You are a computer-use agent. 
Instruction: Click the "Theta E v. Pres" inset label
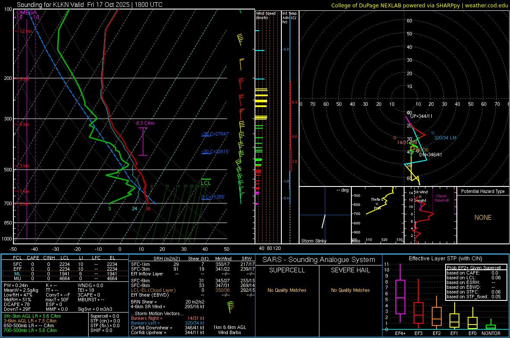377,204
